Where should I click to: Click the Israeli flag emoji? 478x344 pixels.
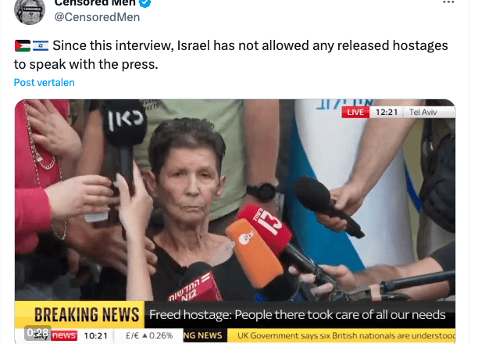pyautogui.click(x=41, y=46)
